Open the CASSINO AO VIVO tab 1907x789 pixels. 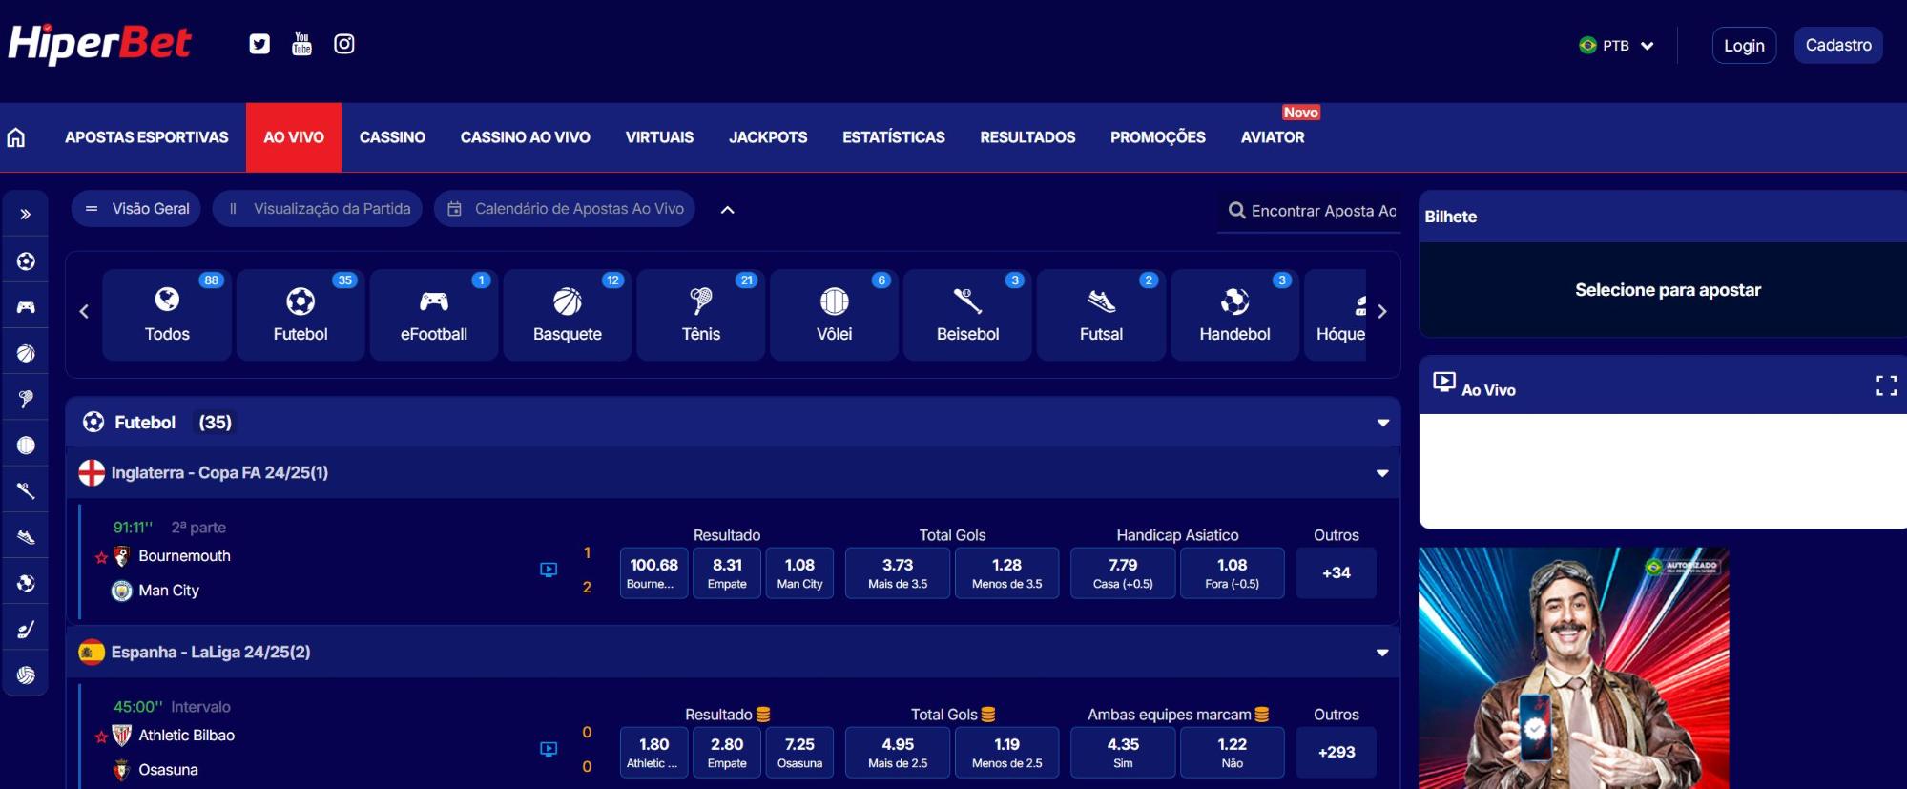tap(525, 137)
